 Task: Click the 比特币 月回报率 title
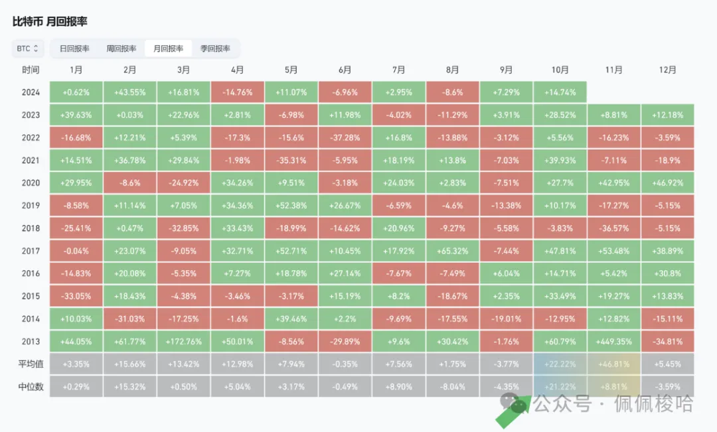click(x=50, y=22)
